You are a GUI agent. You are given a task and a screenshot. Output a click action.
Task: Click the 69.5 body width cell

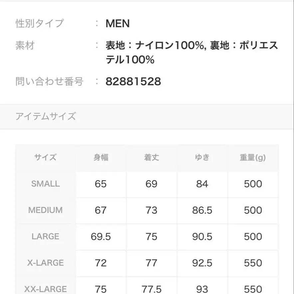click(101, 236)
